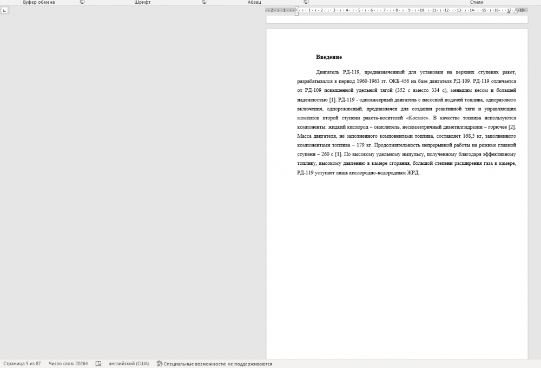Viewport: 541px width, 368px height.
Task: Click the word Двигатель at paragraph start
Action: click(x=327, y=72)
